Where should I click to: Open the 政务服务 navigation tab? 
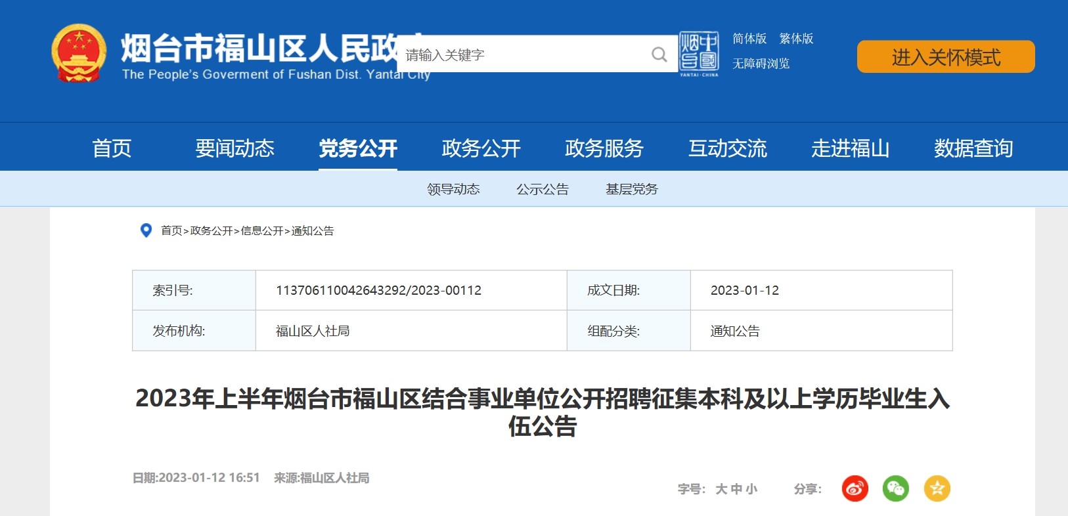(x=604, y=148)
